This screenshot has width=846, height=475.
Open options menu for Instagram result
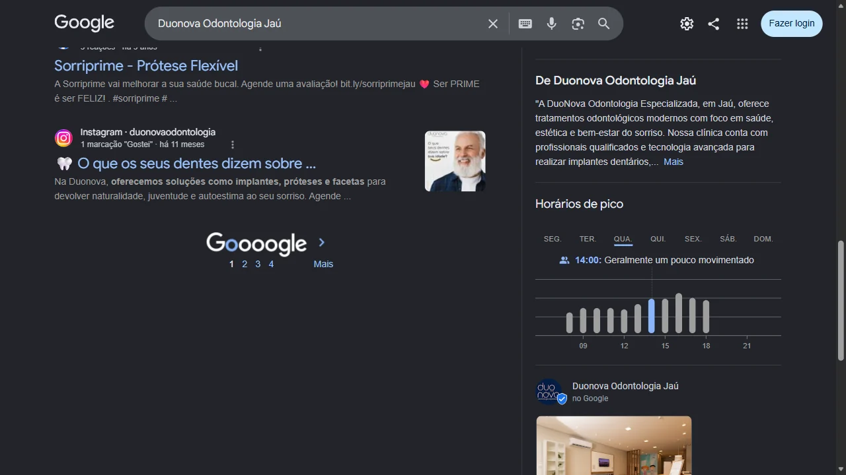pyautogui.click(x=233, y=144)
